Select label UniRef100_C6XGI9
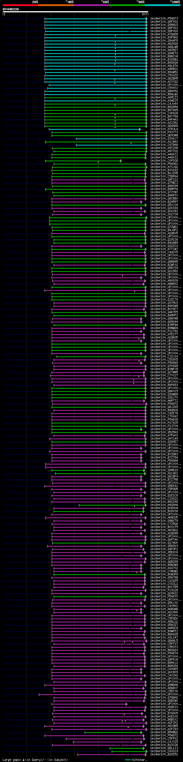 pyautogui.click(x=164, y=751)
